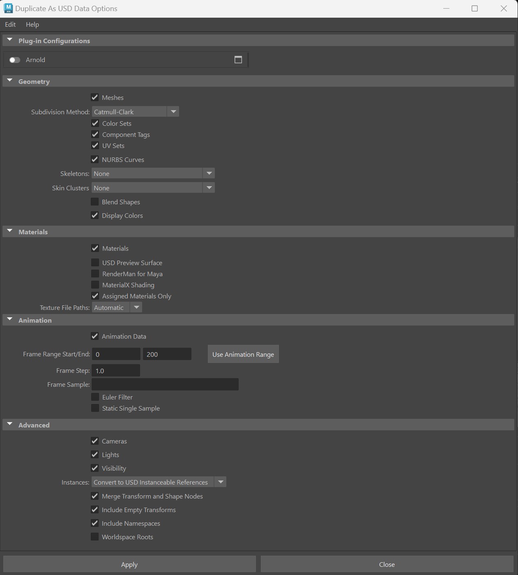Collapse the Plug-in Configurations section arrow
The image size is (518, 575).
pos(10,40)
